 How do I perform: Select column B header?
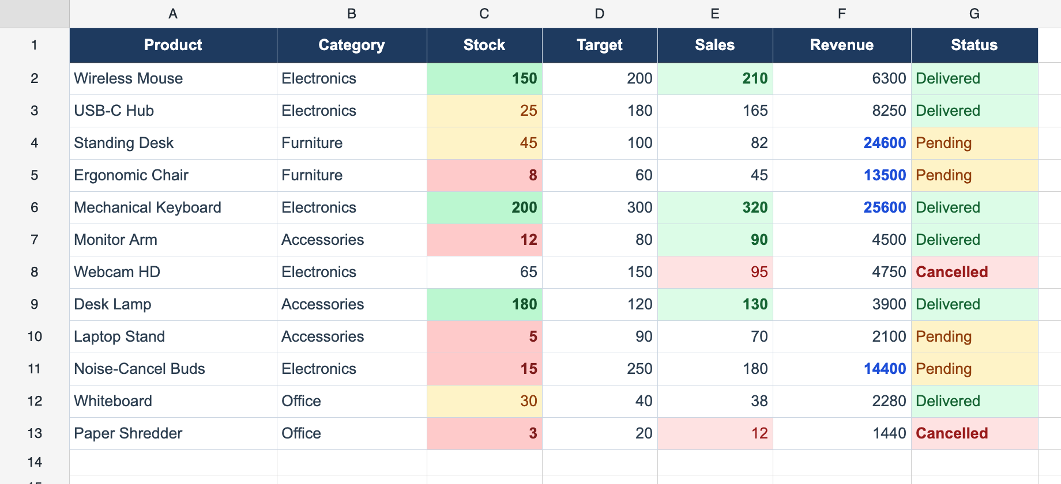coord(352,14)
